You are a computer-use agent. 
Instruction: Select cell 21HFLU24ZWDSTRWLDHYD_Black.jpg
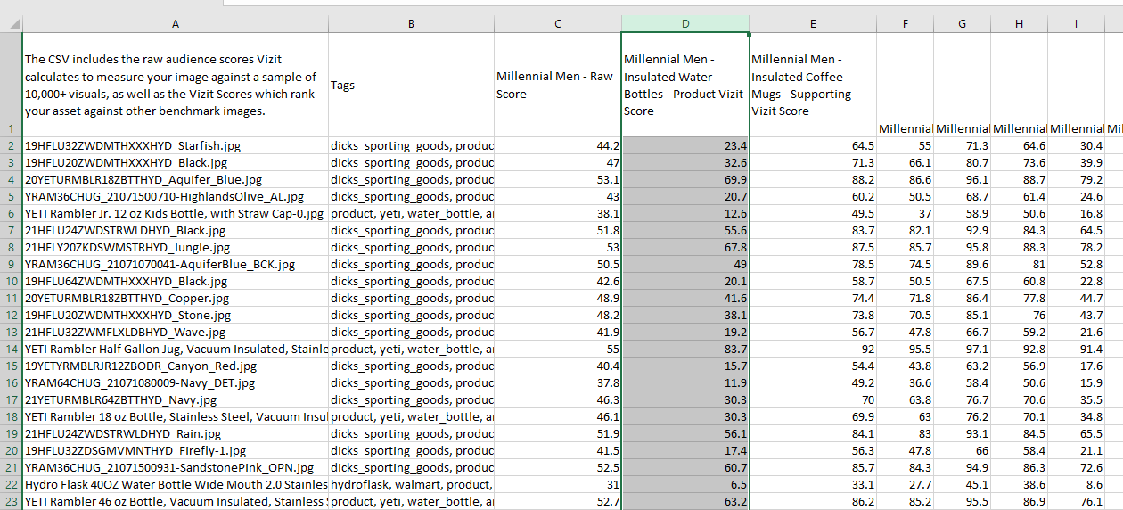pos(175,230)
